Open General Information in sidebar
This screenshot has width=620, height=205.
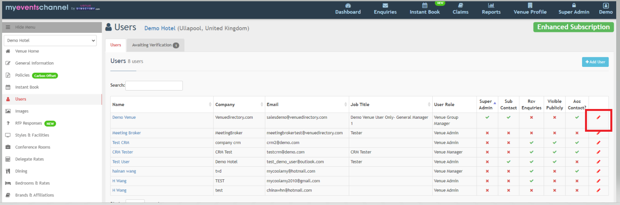[34, 63]
